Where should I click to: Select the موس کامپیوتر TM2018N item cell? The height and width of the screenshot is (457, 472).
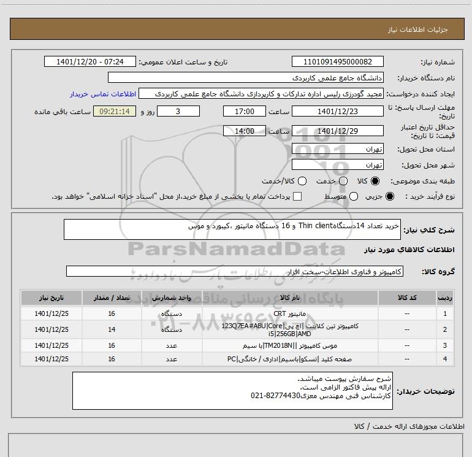[x=290, y=345]
